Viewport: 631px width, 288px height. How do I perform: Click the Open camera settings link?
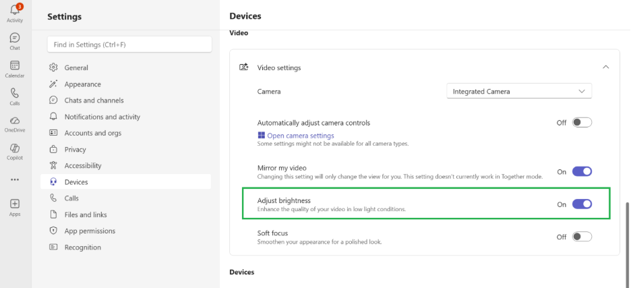[x=300, y=136]
